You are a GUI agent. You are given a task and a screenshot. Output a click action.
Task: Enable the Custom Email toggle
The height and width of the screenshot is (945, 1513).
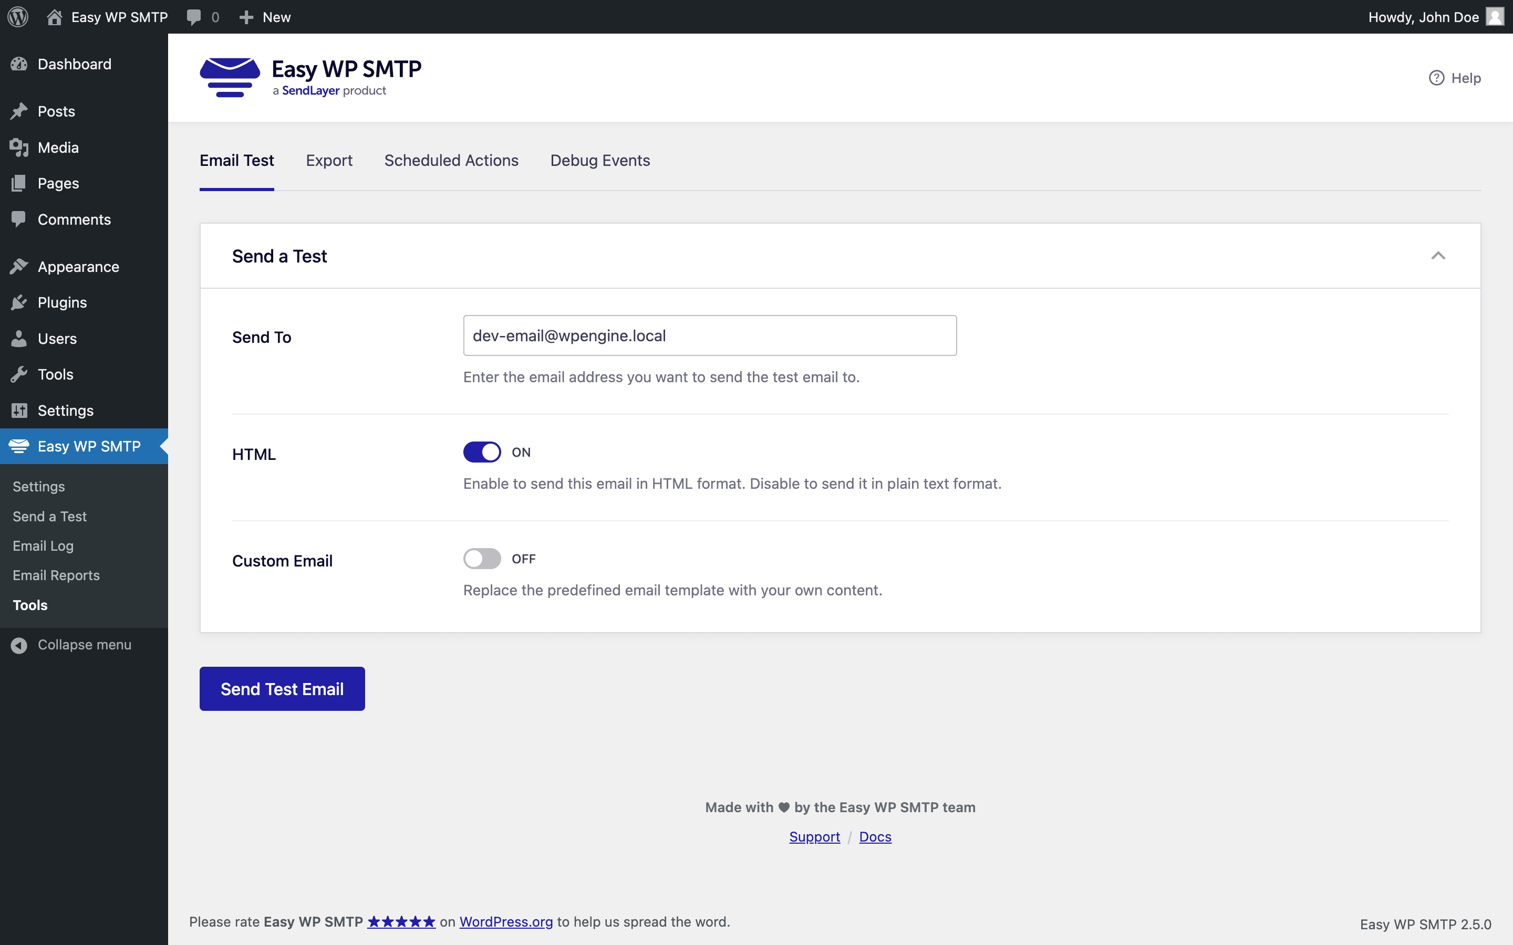pyautogui.click(x=482, y=559)
